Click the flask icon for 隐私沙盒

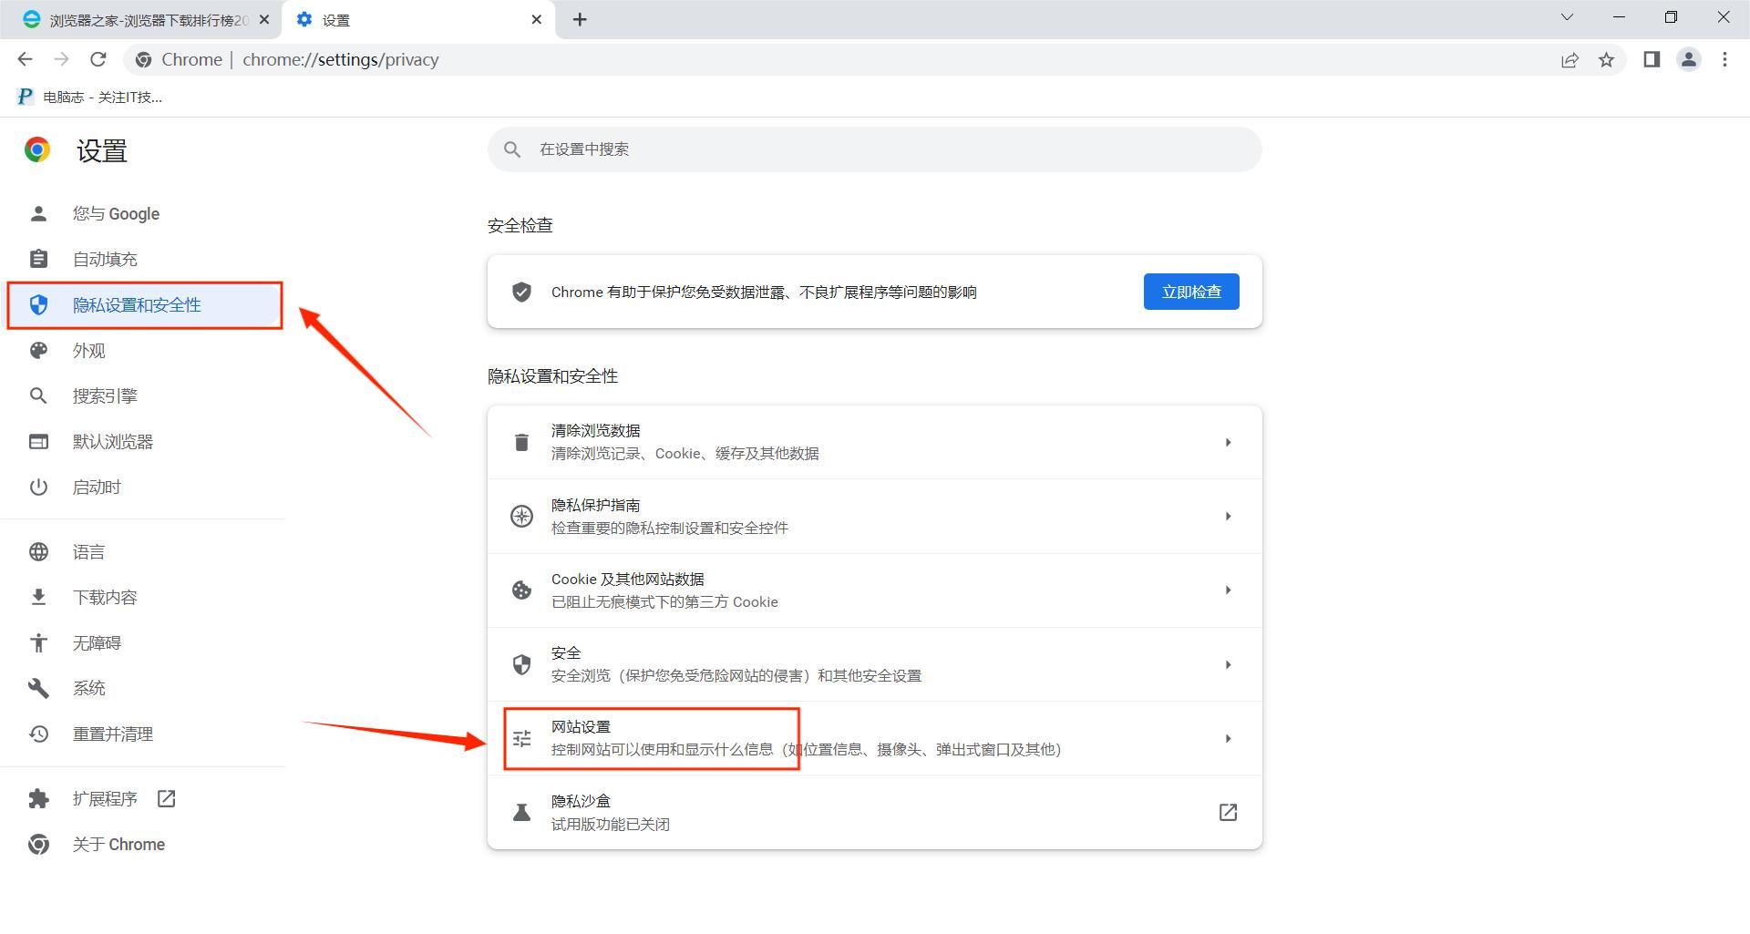521,813
